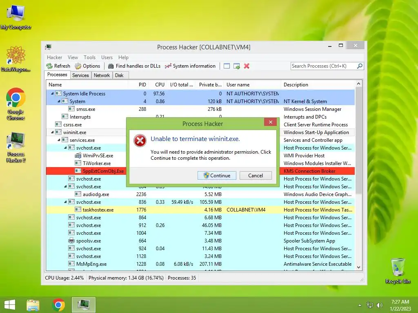Open System information graph icon

[x=168, y=66]
